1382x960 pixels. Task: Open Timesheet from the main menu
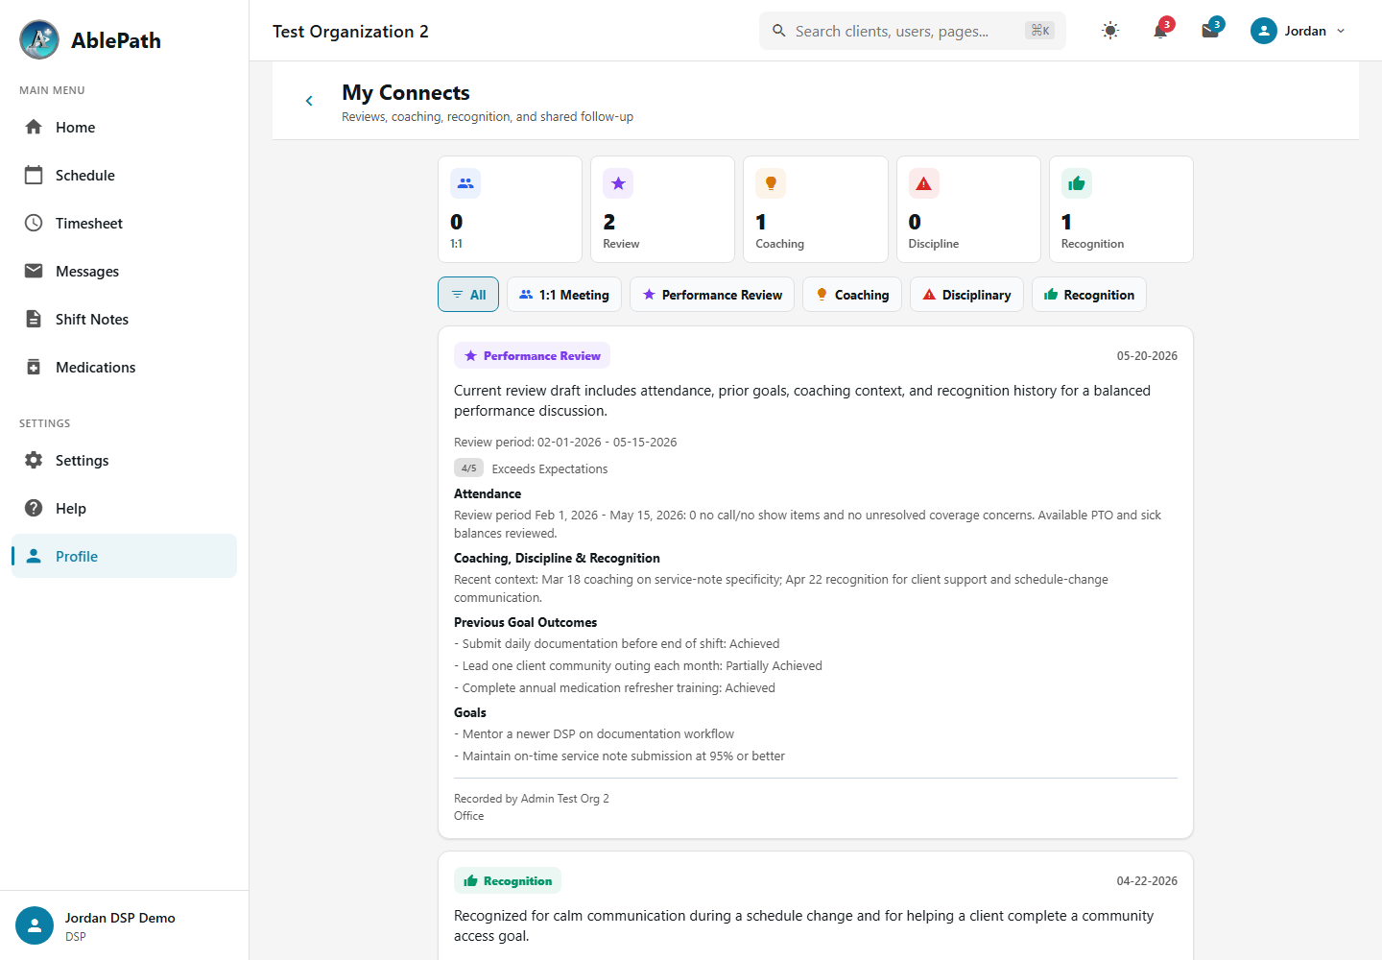[x=124, y=223]
